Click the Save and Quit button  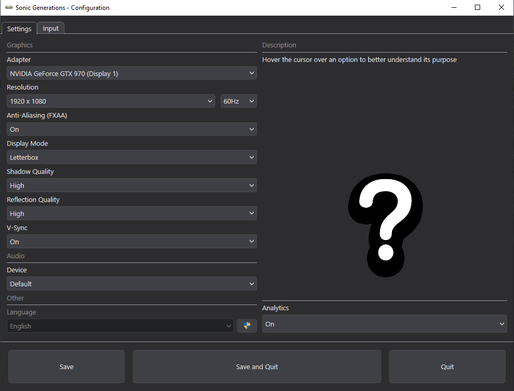tap(256, 367)
